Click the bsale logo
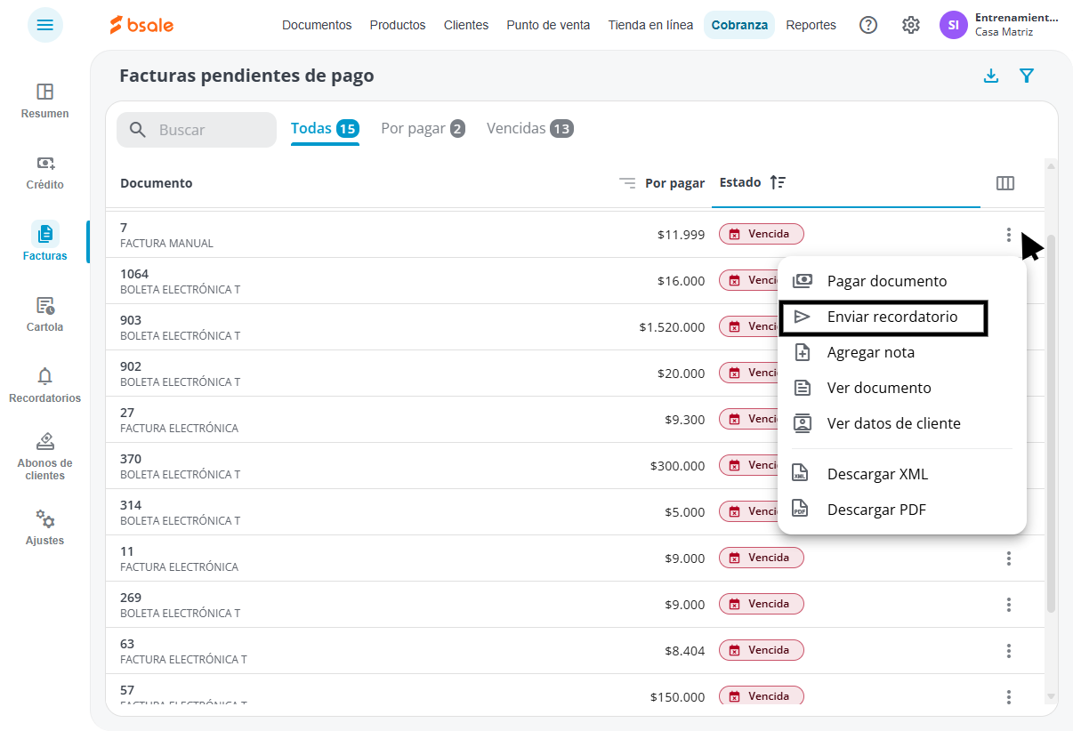 tap(141, 25)
